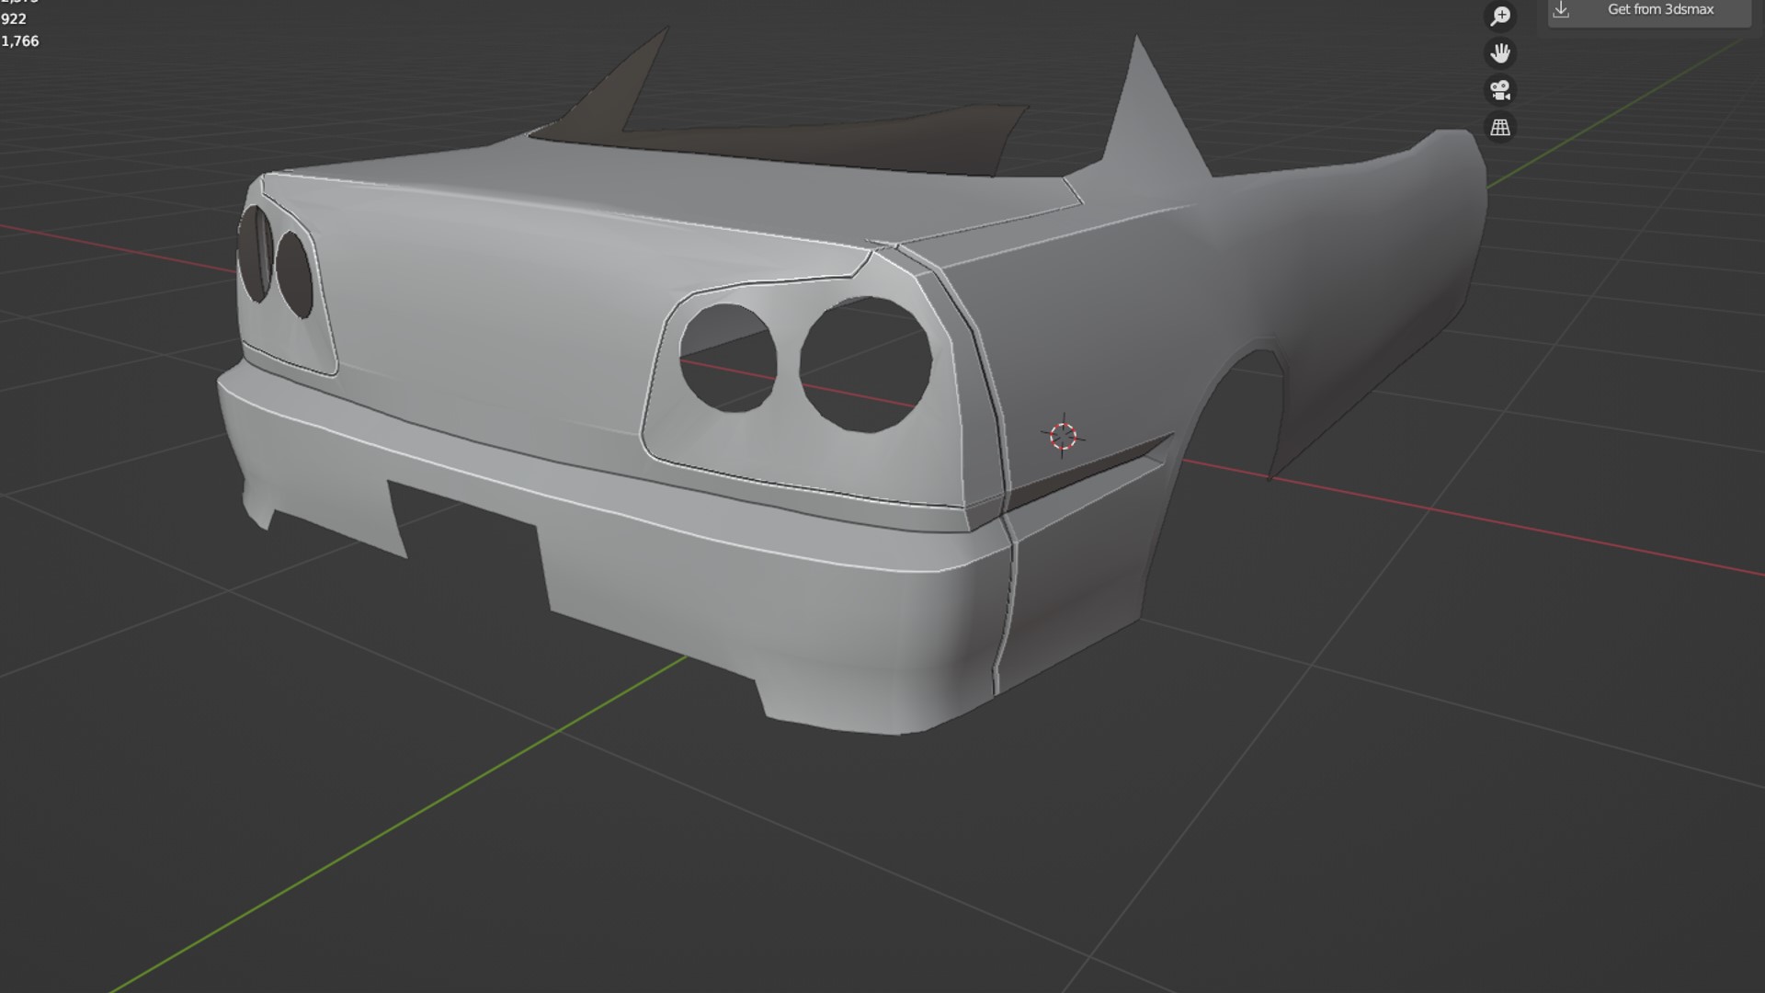Click the larger right taillight hole
This screenshot has height=993, width=1765.
tap(866, 364)
